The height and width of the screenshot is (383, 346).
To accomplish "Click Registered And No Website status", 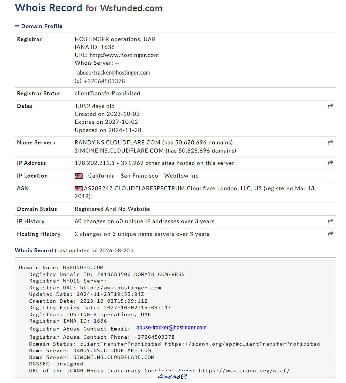I will pyautogui.click(x=112, y=209).
